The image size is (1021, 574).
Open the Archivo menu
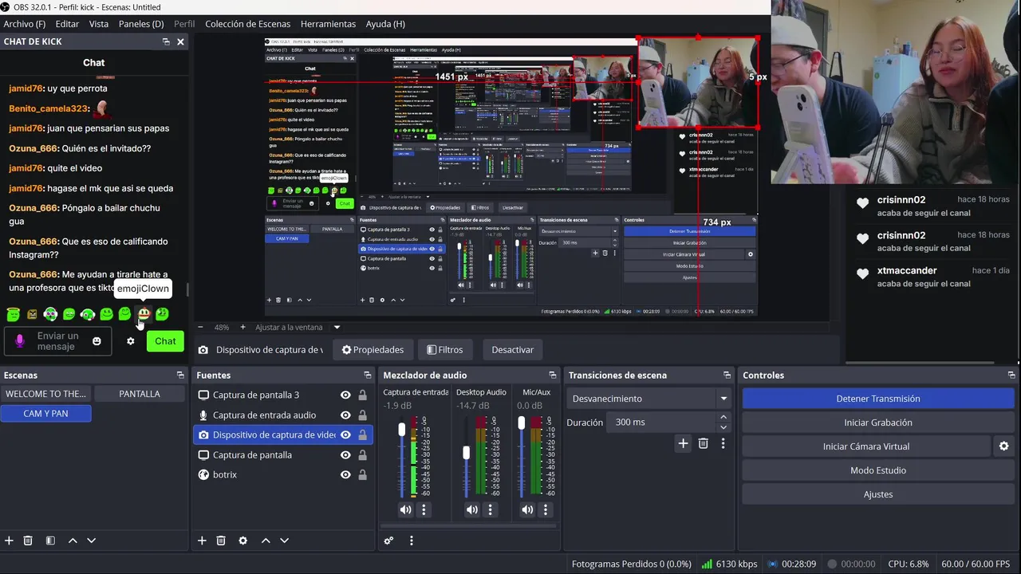pyautogui.click(x=25, y=24)
